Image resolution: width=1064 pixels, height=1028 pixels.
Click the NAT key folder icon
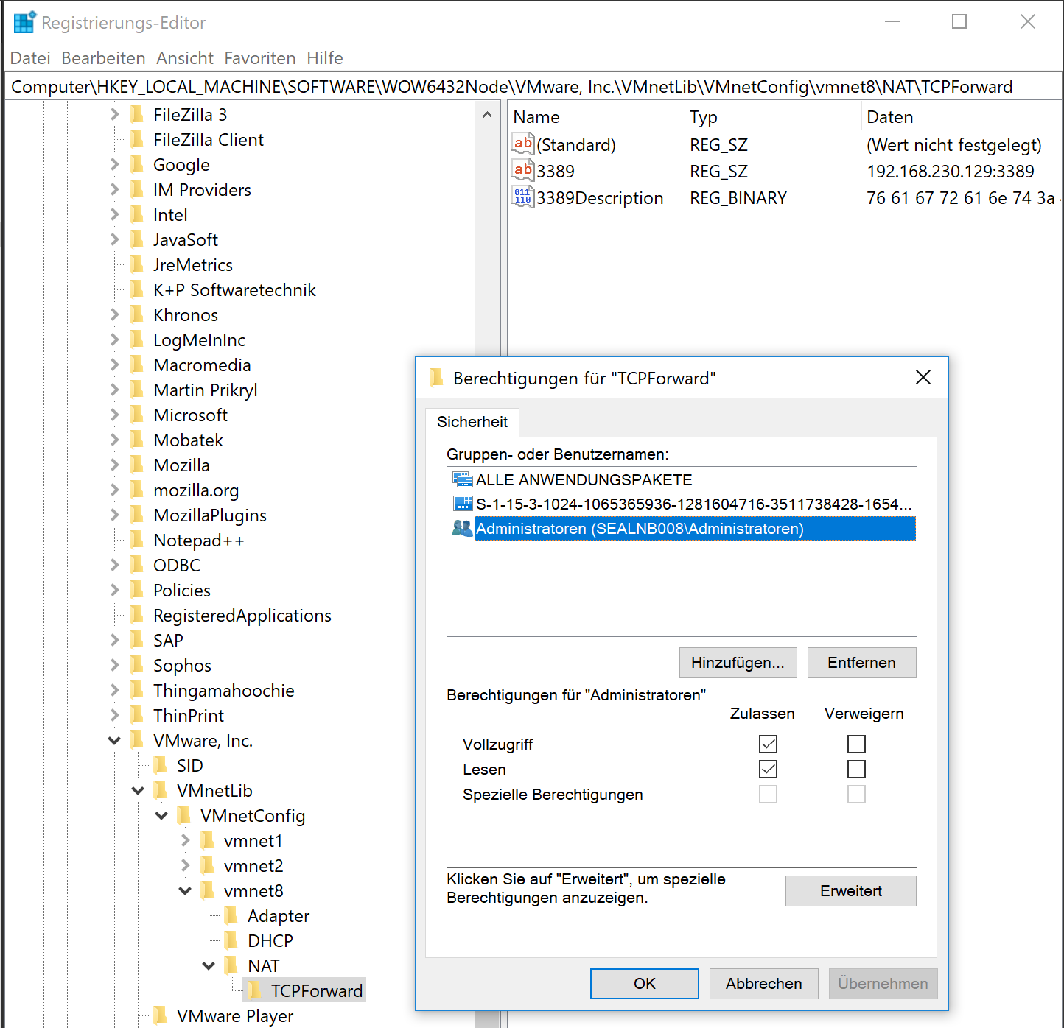pos(231,965)
